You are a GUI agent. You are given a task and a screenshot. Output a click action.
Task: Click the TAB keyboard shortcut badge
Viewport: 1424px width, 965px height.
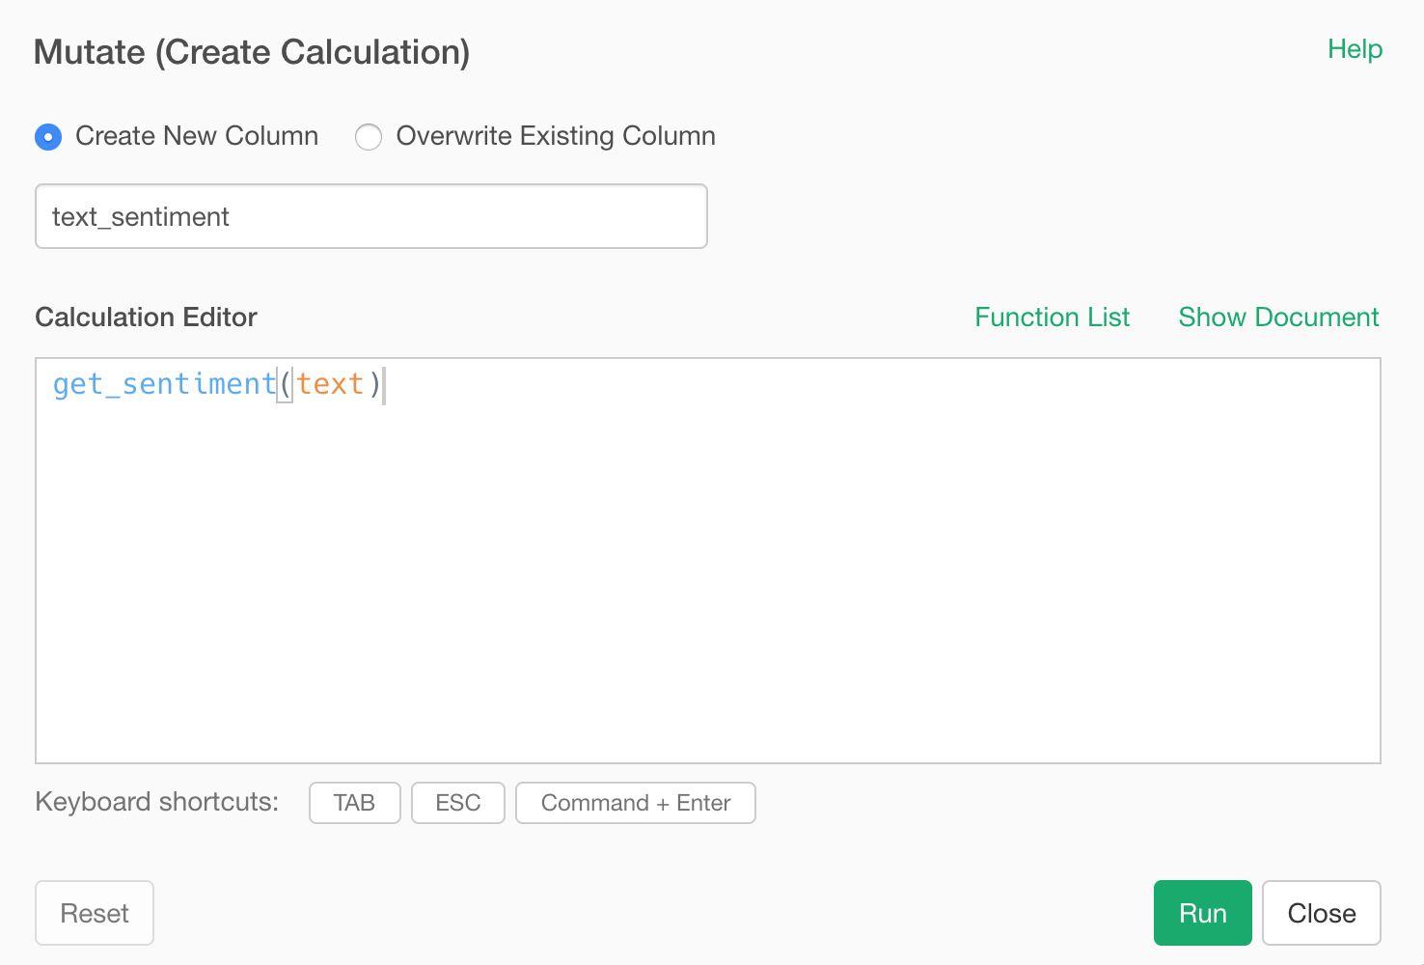tap(354, 802)
